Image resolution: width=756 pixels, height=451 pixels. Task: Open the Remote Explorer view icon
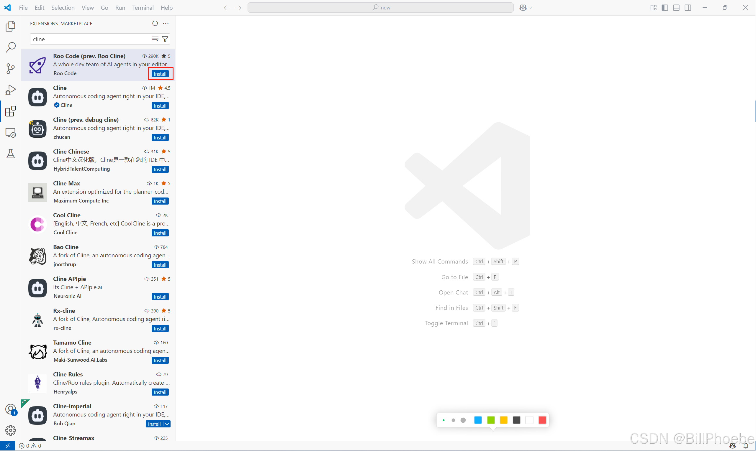10,133
